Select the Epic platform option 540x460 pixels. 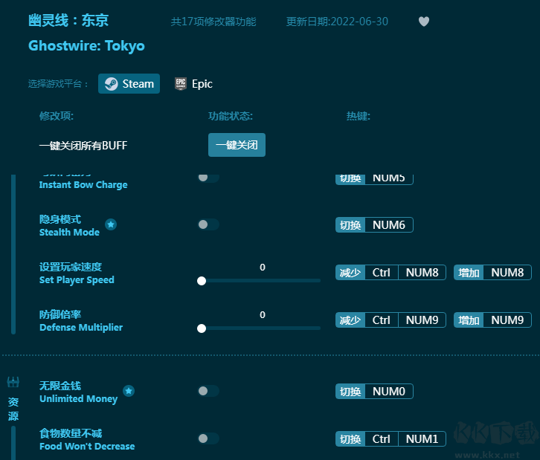pos(193,84)
